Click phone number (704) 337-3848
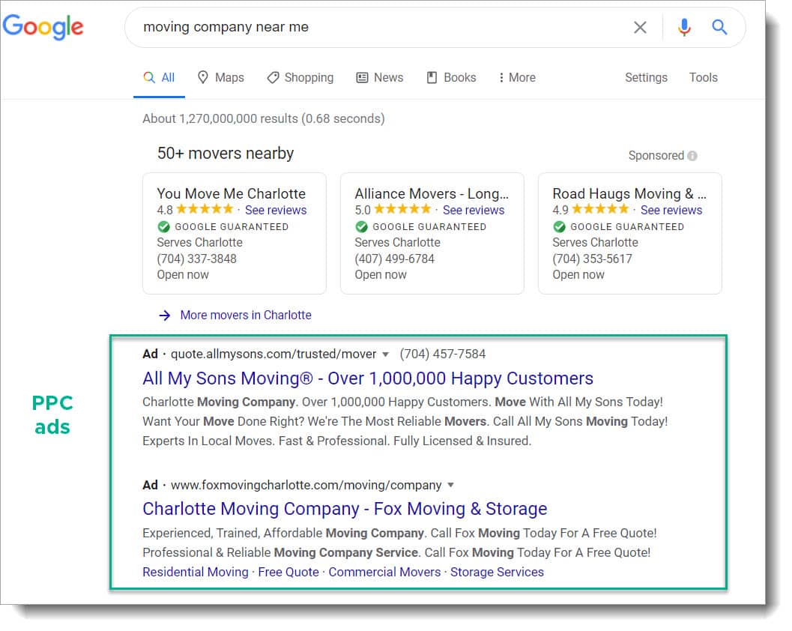Viewport: 792px width, 631px height. click(x=196, y=259)
